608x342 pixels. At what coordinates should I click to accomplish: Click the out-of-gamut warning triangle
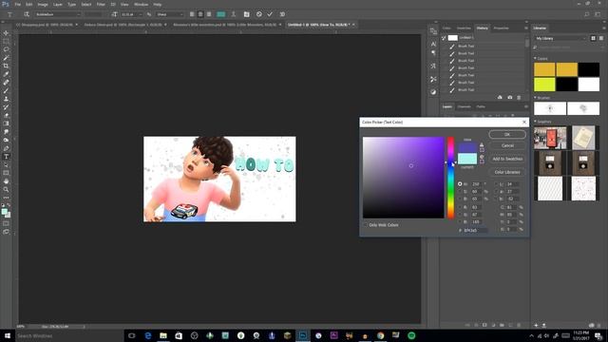tap(482, 144)
